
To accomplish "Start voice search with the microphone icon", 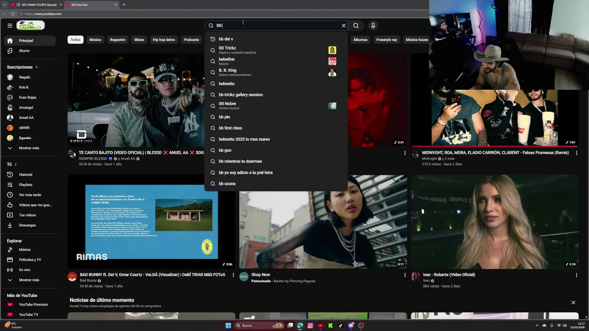I will click(373, 26).
